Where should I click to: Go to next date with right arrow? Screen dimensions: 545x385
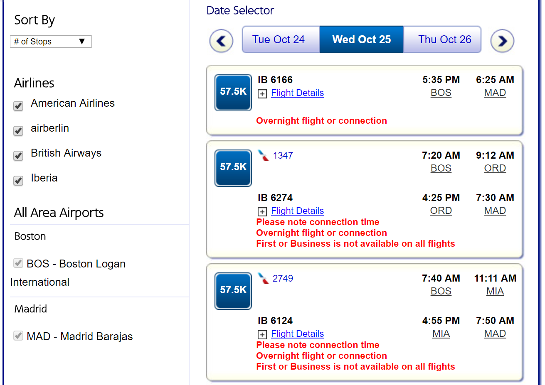click(502, 41)
